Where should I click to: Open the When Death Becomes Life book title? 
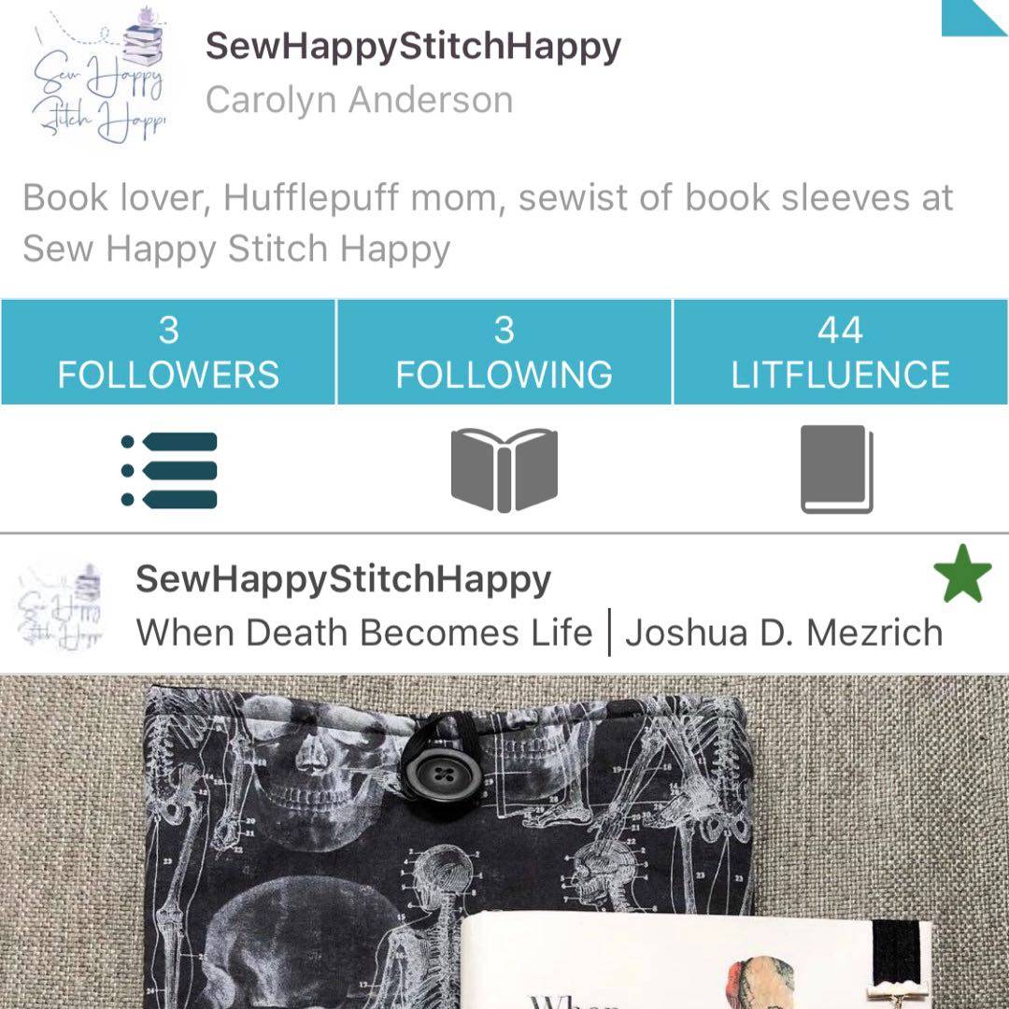click(364, 632)
